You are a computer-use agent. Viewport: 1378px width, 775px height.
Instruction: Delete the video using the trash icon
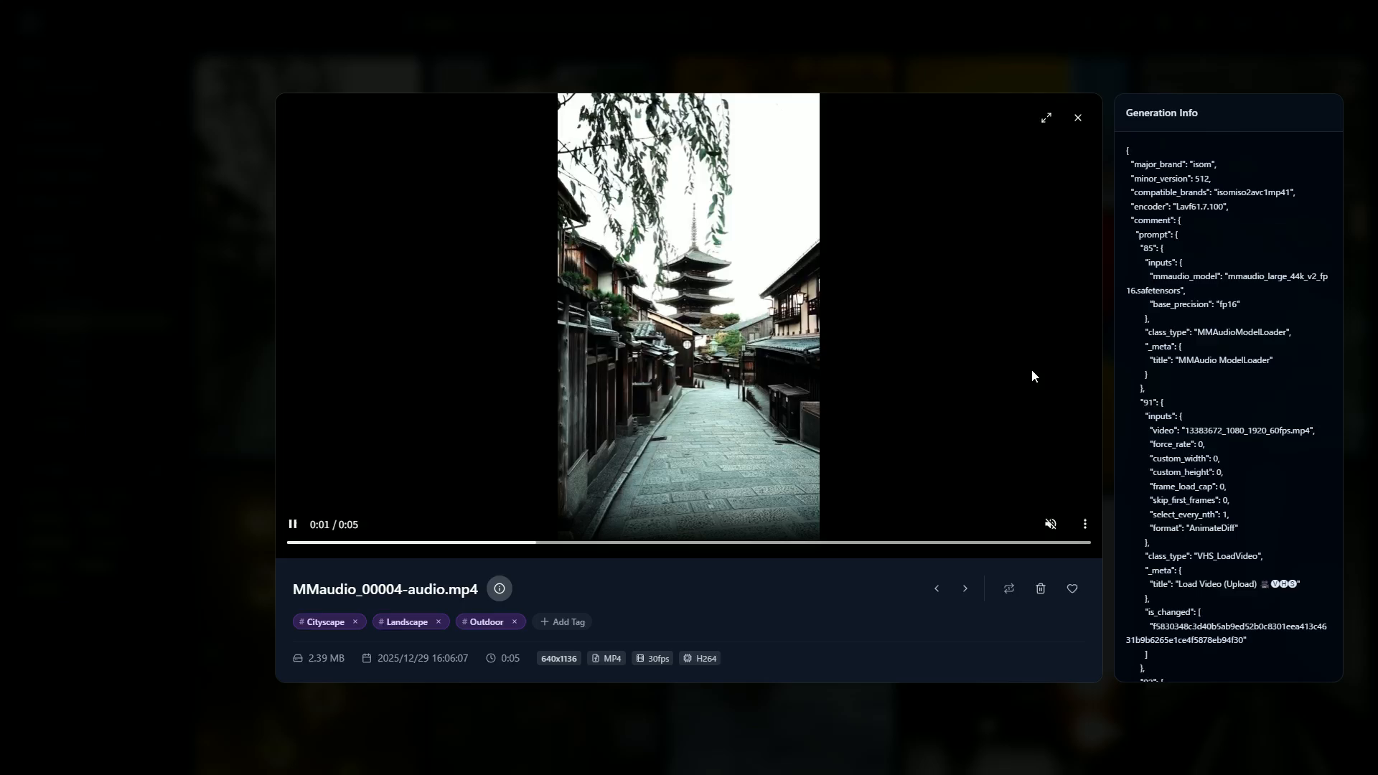[x=1041, y=588]
